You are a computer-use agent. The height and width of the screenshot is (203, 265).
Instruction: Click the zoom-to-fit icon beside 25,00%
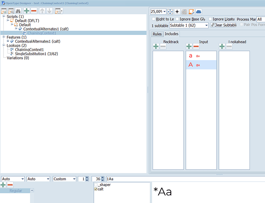tap(170, 12)
